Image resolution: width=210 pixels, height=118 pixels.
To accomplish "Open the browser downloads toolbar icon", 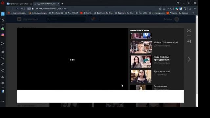I will (x=190, y=9).
